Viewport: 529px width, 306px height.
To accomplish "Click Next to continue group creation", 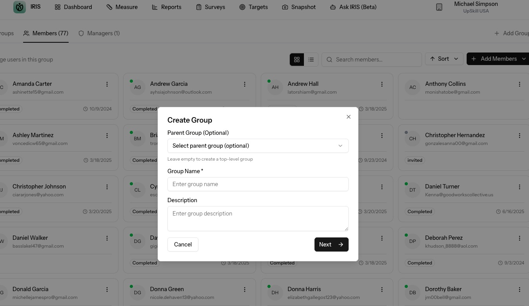I will (x=331, y=244).
